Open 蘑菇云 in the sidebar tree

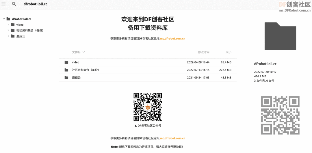click(21, 36)
